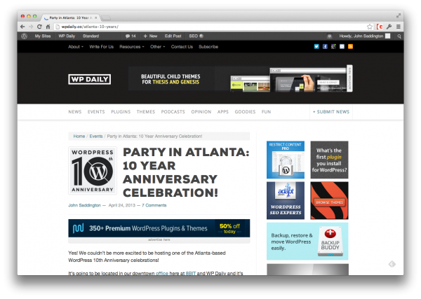Open the RSS feed icon

click(350, 46)
